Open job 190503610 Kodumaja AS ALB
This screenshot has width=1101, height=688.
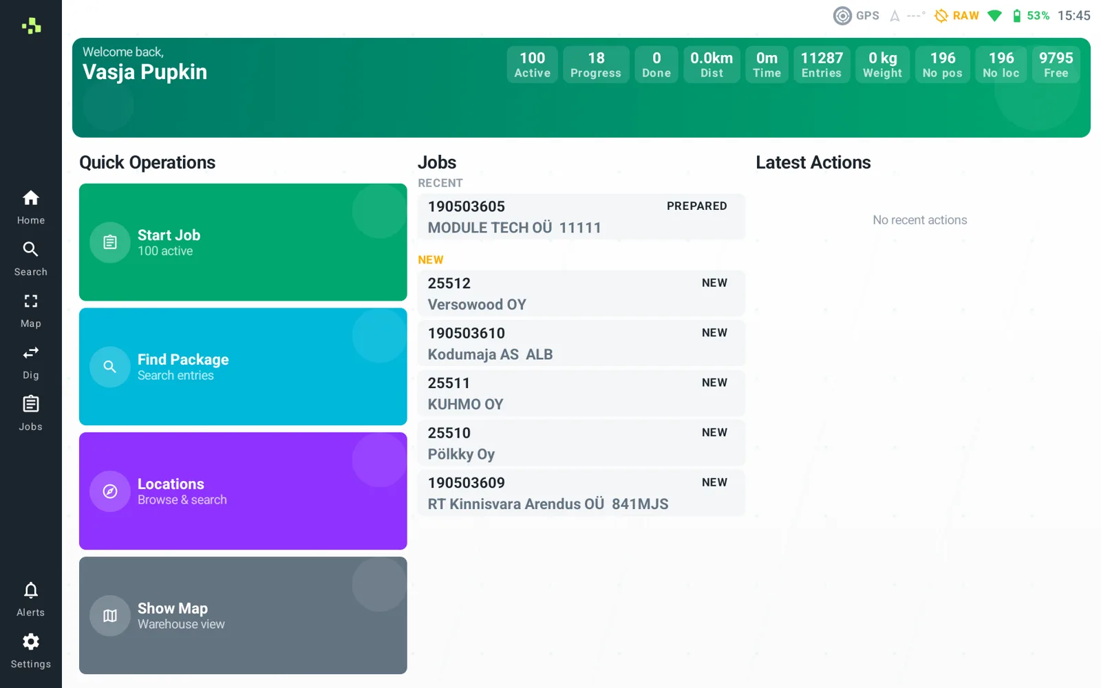pos(581,343)
